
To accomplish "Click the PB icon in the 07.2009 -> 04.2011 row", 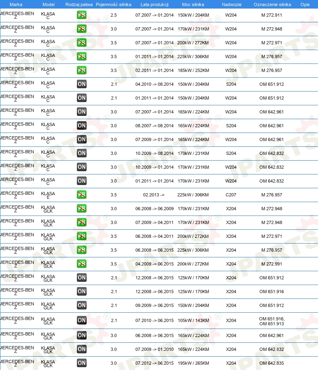I will tap(81, 222).
